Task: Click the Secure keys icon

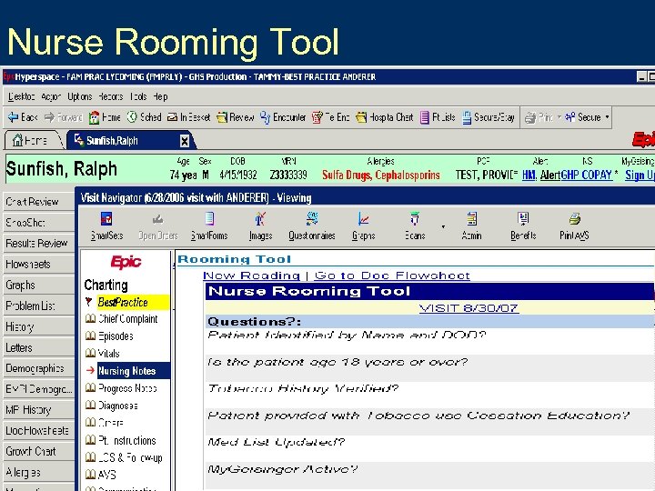Action: [x=569, y=117]
